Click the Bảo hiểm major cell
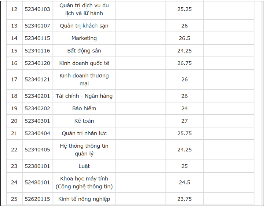This screenshot has height=206, width=264. [x=84, y=108]
